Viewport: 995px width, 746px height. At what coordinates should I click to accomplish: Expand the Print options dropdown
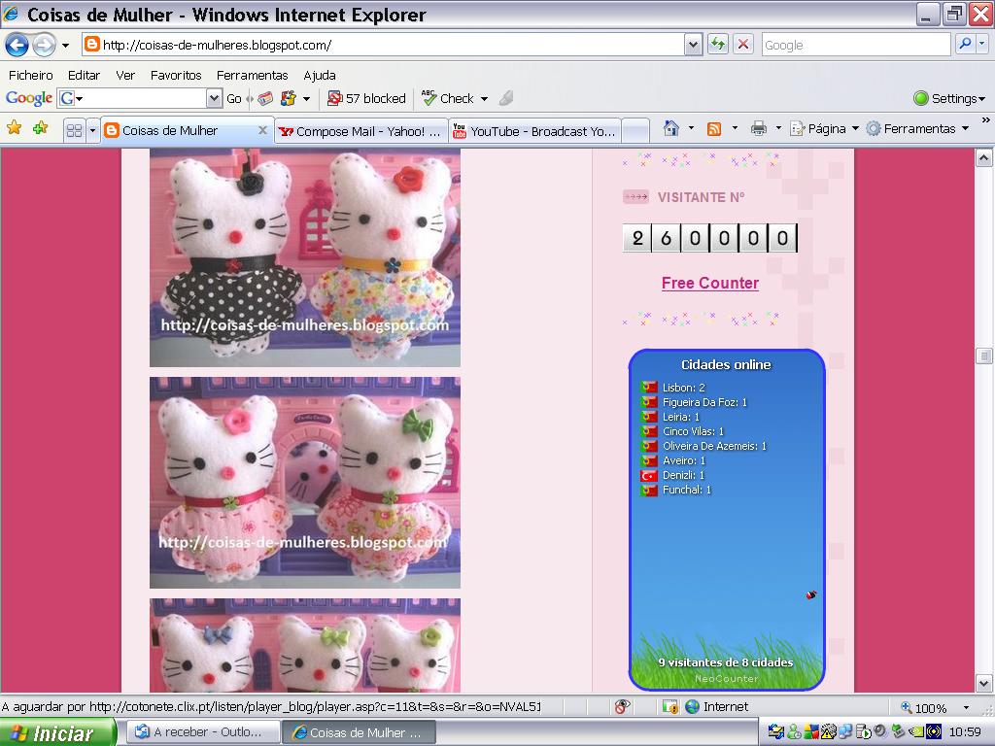pos(778,129)
